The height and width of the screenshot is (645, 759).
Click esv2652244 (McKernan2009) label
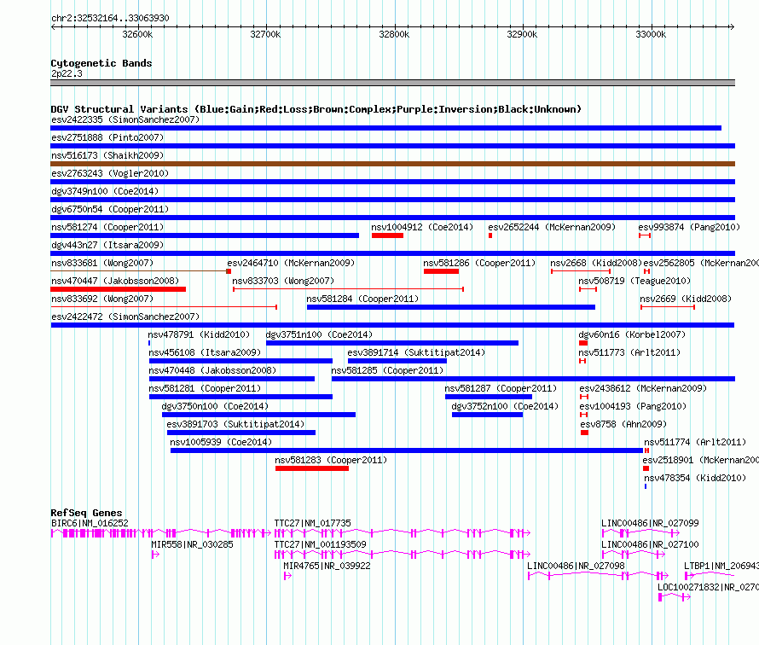click(x=552, y=227)
